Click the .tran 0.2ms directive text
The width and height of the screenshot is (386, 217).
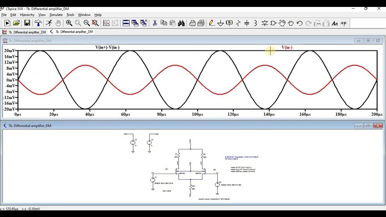tap(166, 191)
